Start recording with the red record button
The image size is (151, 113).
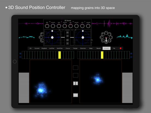click(121, 48)
